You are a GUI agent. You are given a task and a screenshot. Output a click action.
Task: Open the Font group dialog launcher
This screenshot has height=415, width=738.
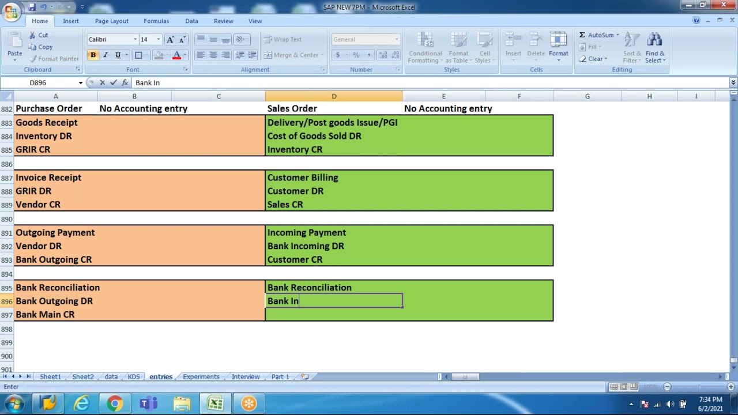(186, 69)
